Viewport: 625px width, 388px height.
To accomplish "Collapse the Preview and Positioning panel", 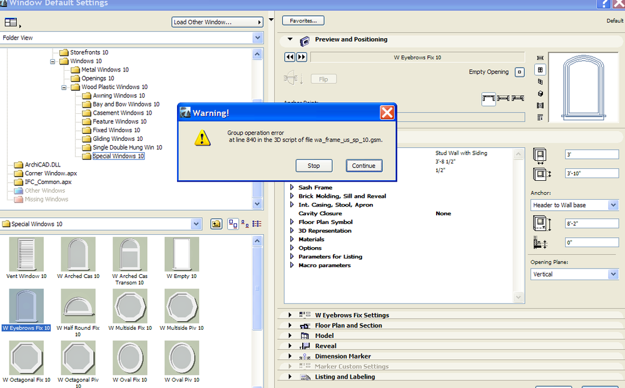I will [x=290, y=39].
